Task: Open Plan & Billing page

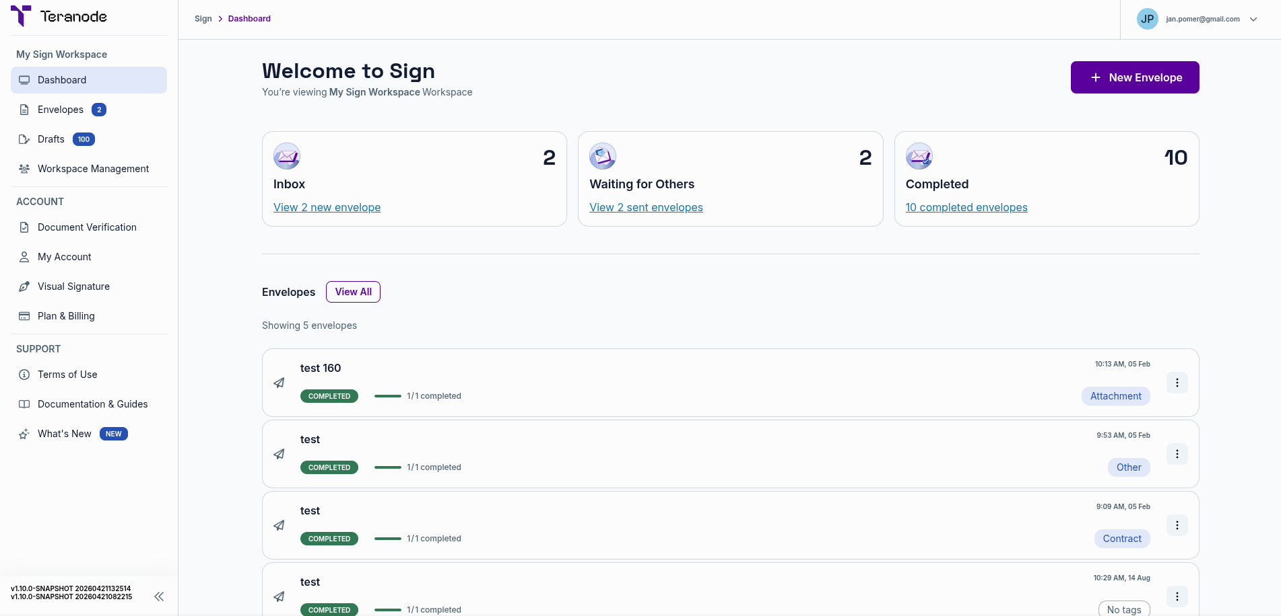Action: 89,316
